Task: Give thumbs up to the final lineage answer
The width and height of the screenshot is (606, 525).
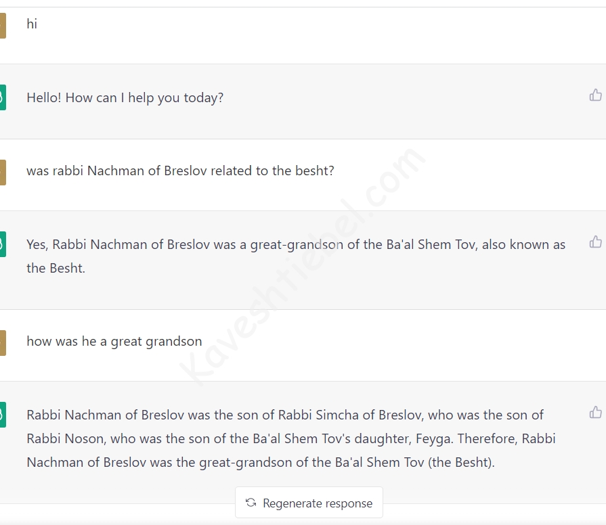Action: click(x=595, y=412)
